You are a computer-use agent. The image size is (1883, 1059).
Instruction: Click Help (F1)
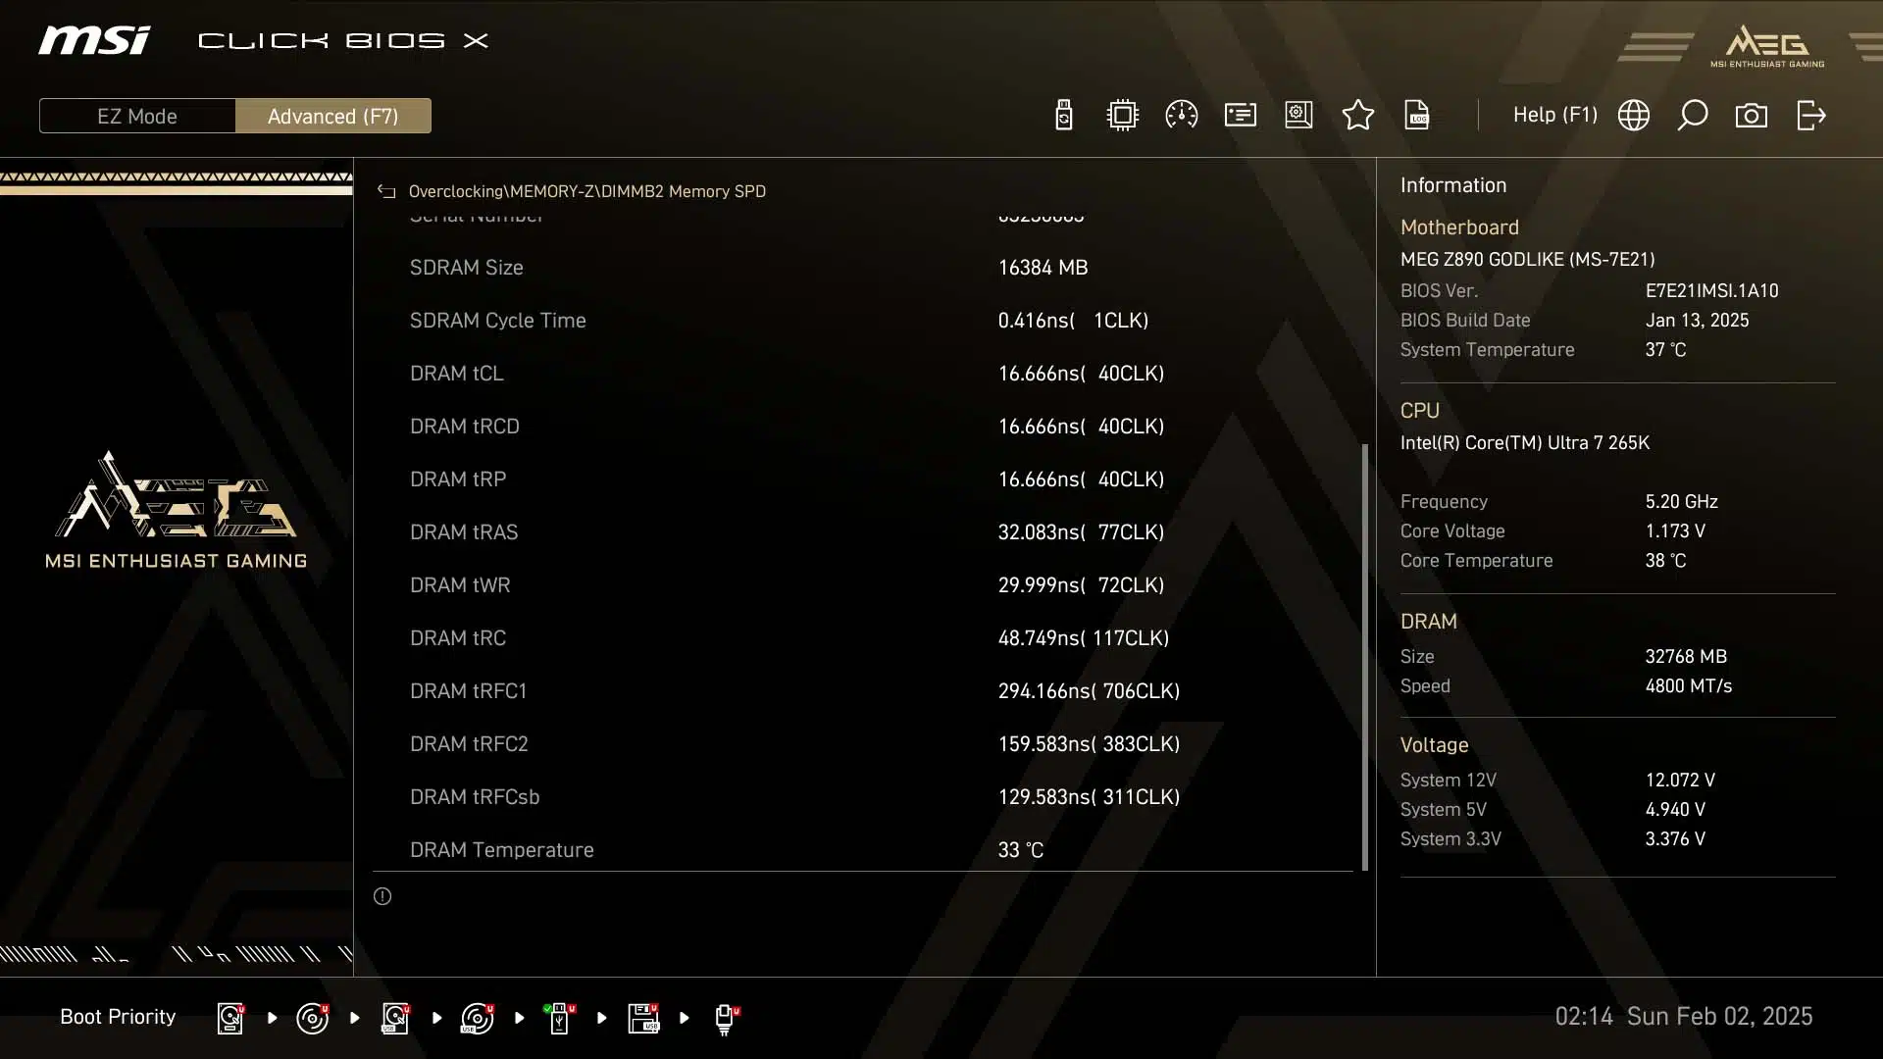pos(1554,116)
